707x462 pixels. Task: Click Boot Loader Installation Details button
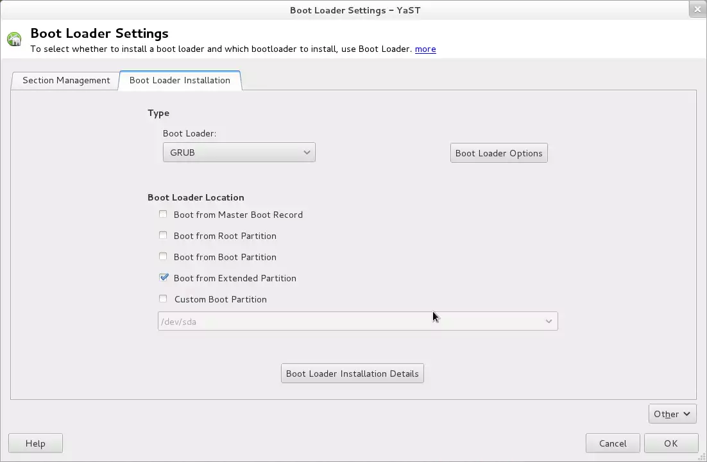tap(352, 374)
